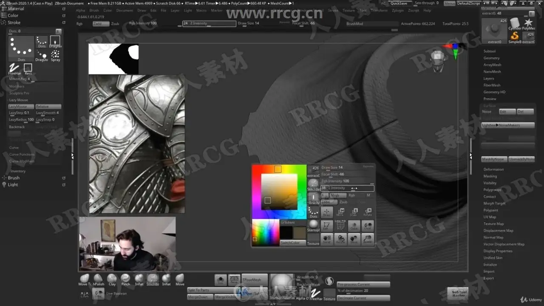Click the Move gizmo icon in popup
The height and width of the screenshot is (306, 544).
coord(340,212)
